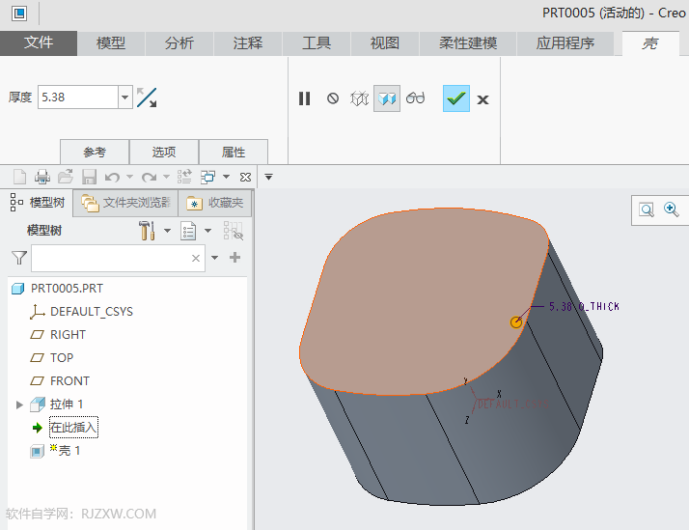Open the tree settings dropdown arrow
689x530 pixels.
coord(167,231)
